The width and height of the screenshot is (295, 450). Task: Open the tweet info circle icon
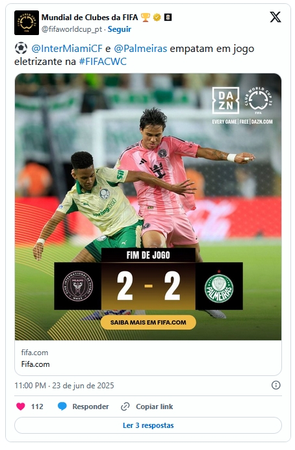(276, 385)
